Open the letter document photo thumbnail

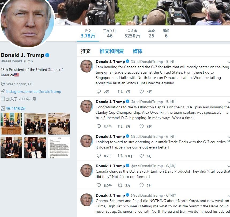(x=59, y=147)
